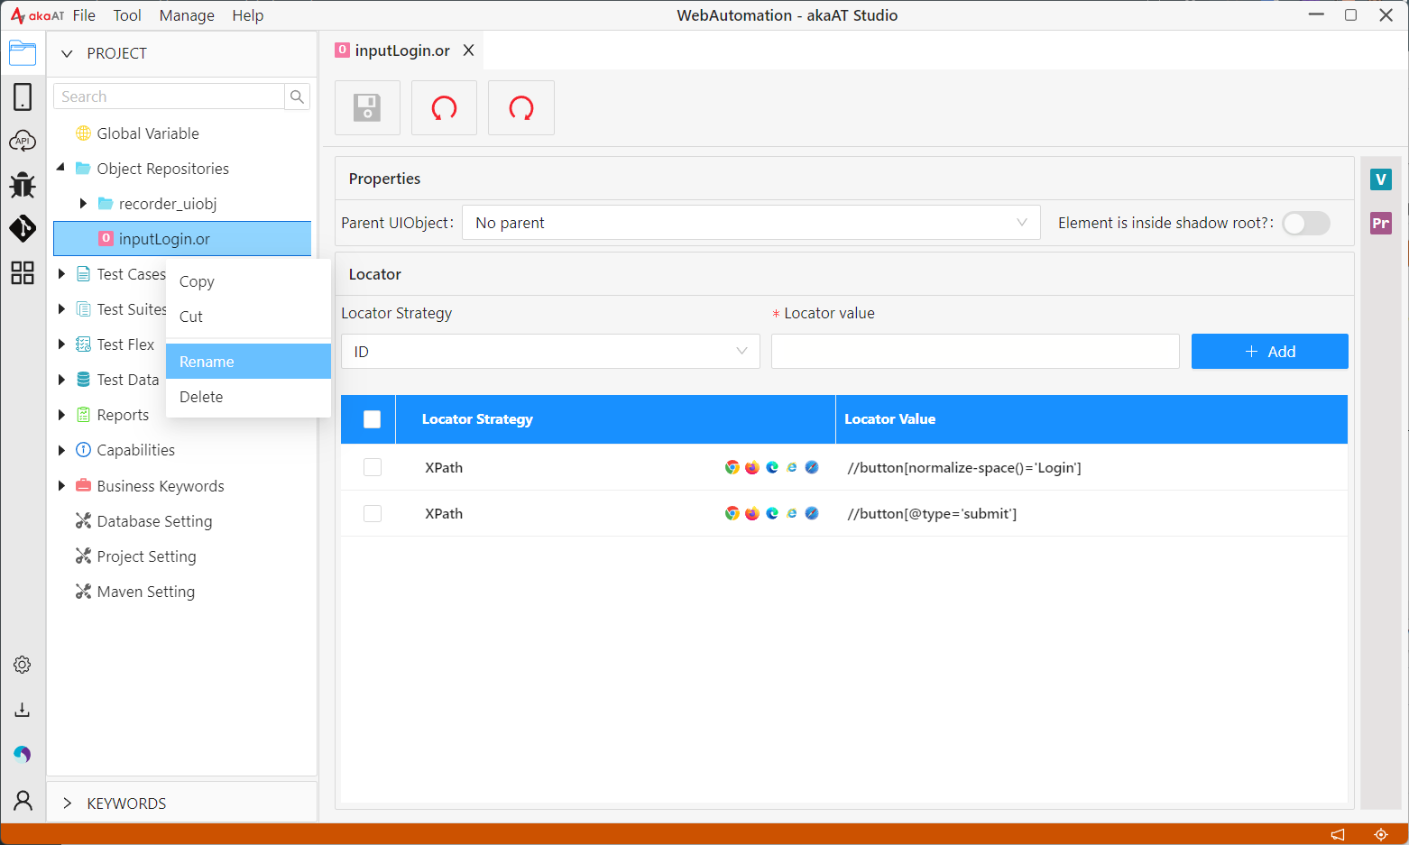Click the project Search field
Image resolution: width=1409 pixels, height=845 pixels.
point(170,96)
